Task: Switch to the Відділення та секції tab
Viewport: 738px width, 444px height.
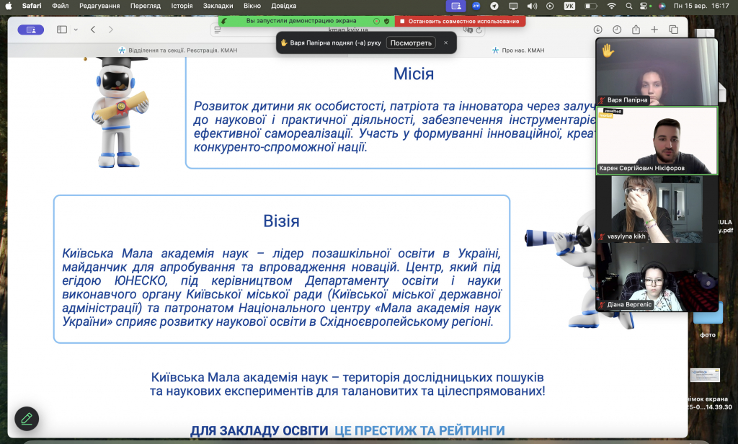Action: click(x=178, y=50)
